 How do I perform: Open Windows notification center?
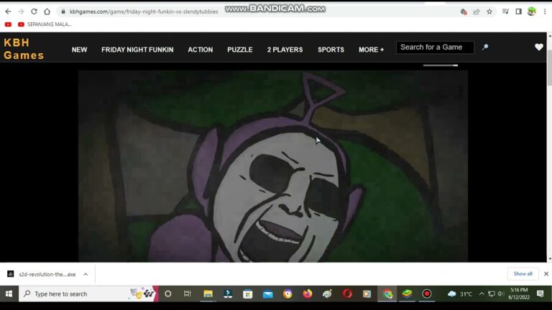pyautogui.click(x=540, y=293)
